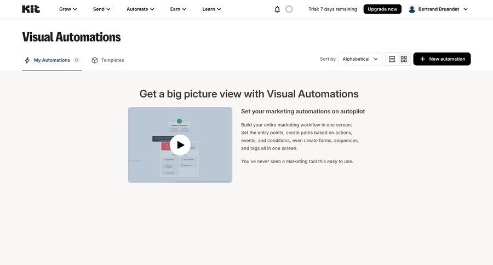Click the My Automations count badge
Viewport: 493px width, 265px height.
(76, 60)
